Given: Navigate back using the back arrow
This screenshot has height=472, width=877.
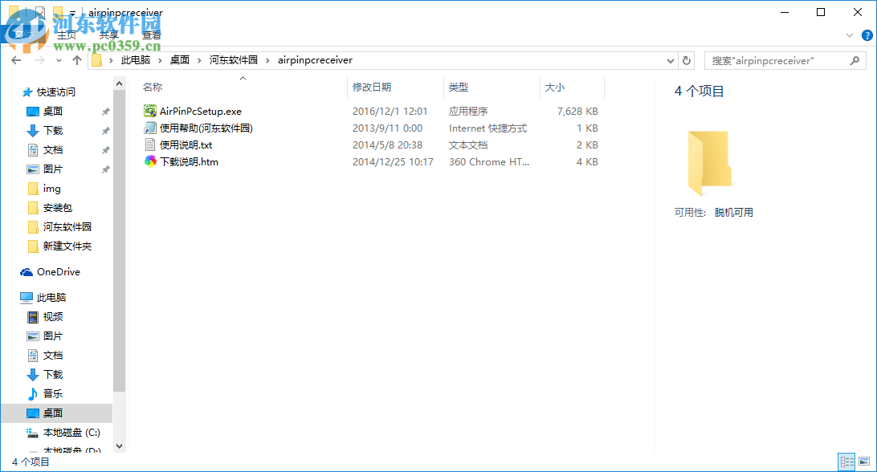Looking at the screenshot, I should pos(16,60).
